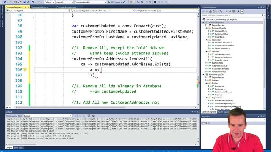Click the Output horizontal scrollbar
Screen dimensions: 271x152
coord(22,144)
